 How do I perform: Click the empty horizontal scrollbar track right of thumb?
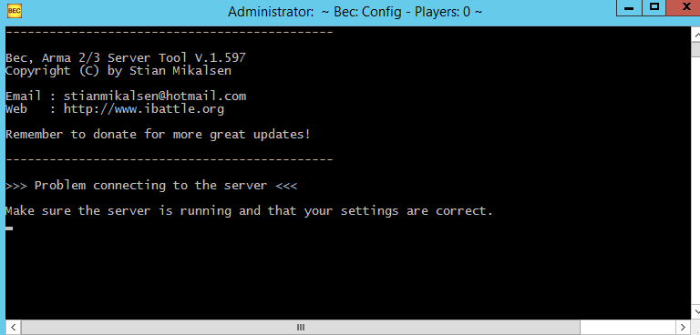tap(627, 327)
